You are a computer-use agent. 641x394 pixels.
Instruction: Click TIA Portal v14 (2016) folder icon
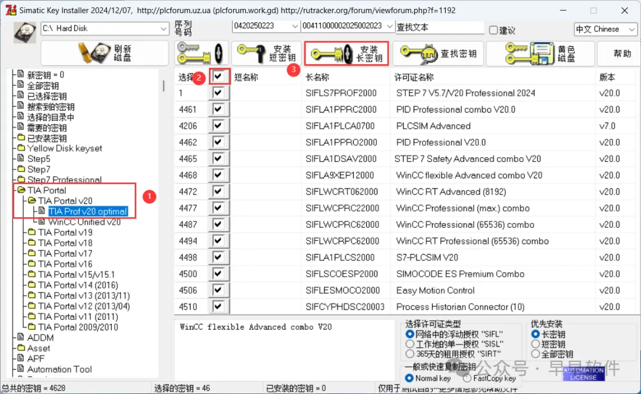32,285
